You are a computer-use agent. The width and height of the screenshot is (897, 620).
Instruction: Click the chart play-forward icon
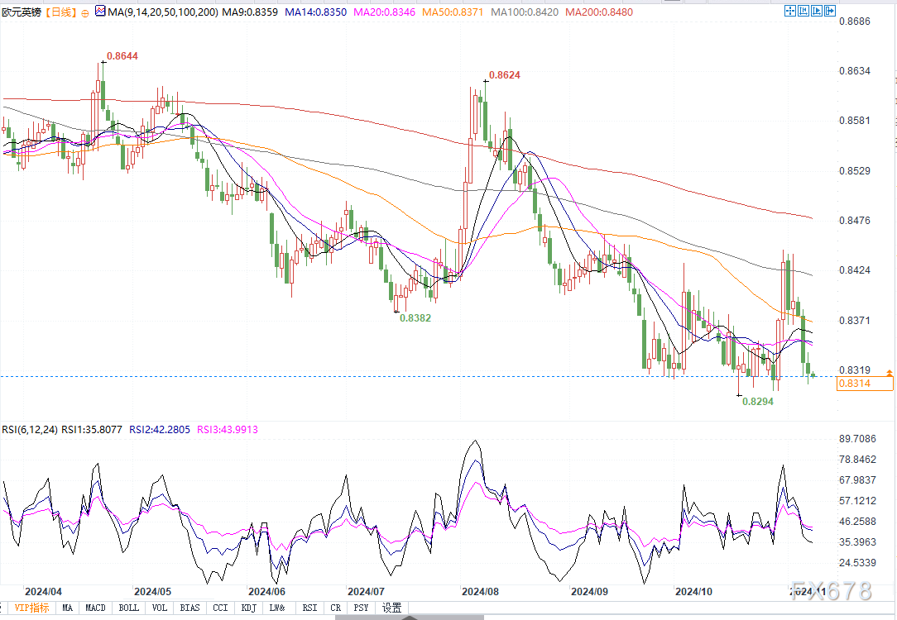pos(817,12)
